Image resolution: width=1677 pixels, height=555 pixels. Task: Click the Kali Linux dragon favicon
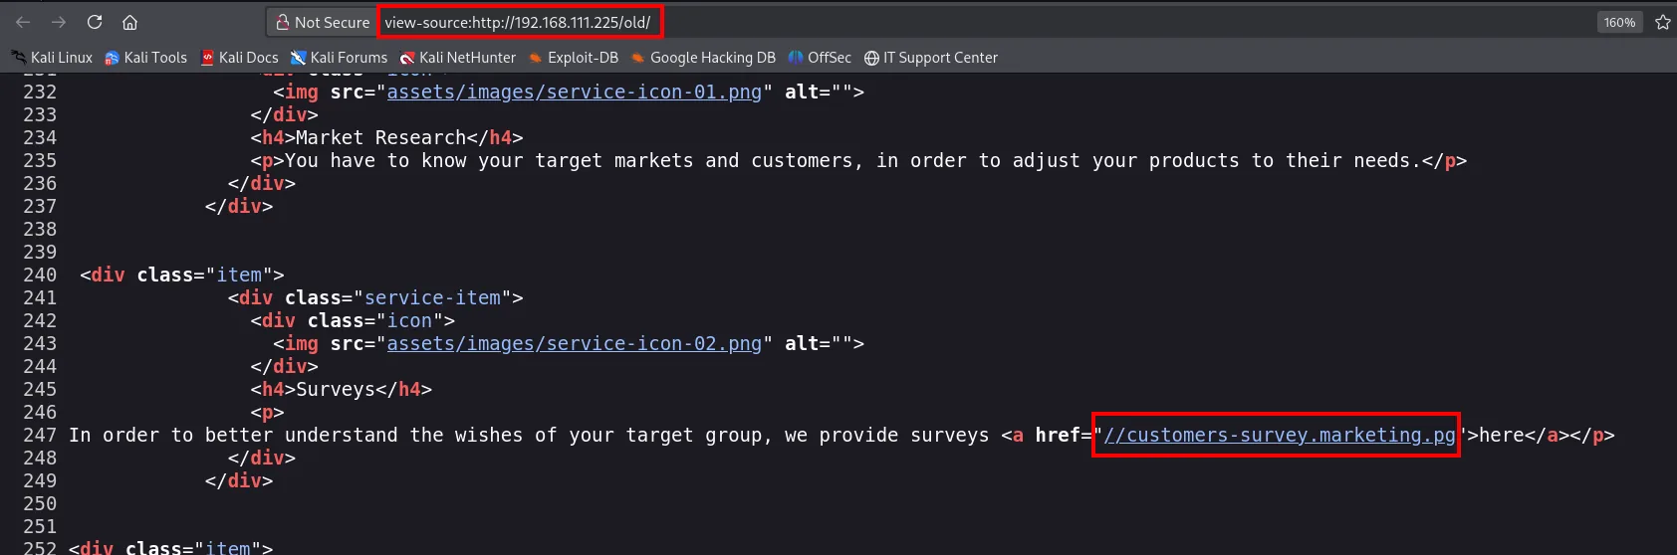(19, 58)
